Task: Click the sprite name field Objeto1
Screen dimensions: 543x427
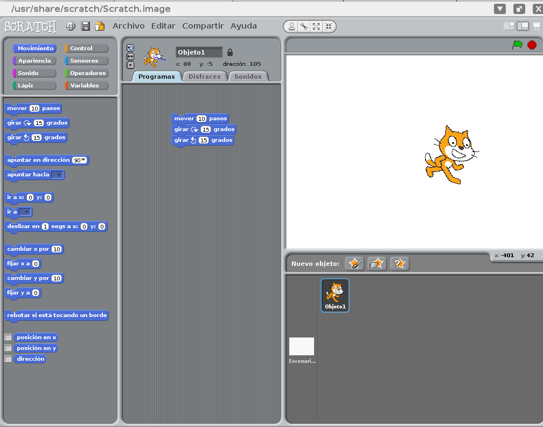Action: coord(199,52)
